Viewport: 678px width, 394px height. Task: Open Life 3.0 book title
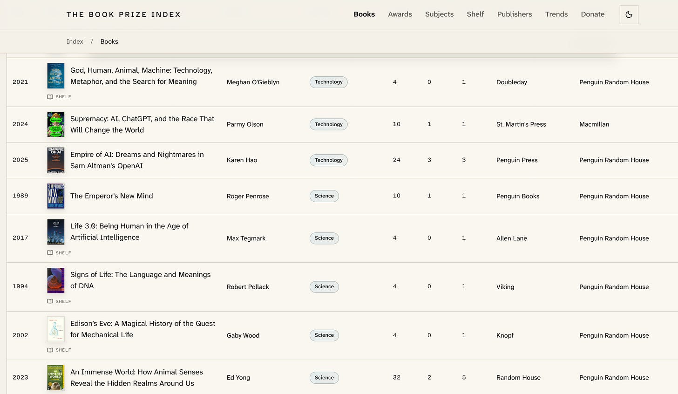129,232
